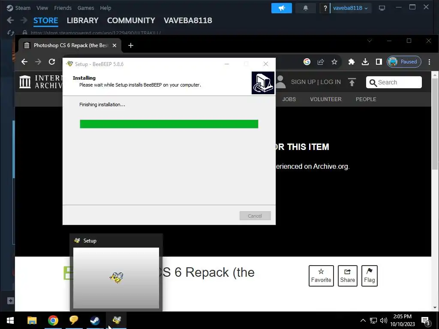Minimize the BeeBEEP setup window
Screen dimensions: 439x329
(x=227, y=64)
